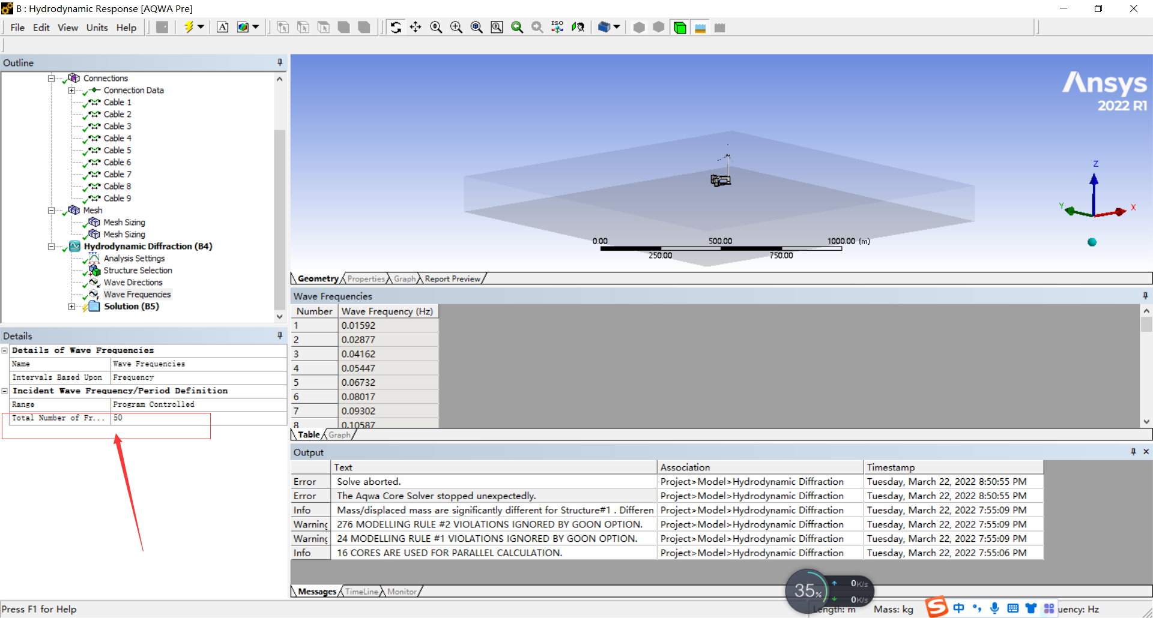
Task: Set the view to ISO orientation
Action: (557, 27)
